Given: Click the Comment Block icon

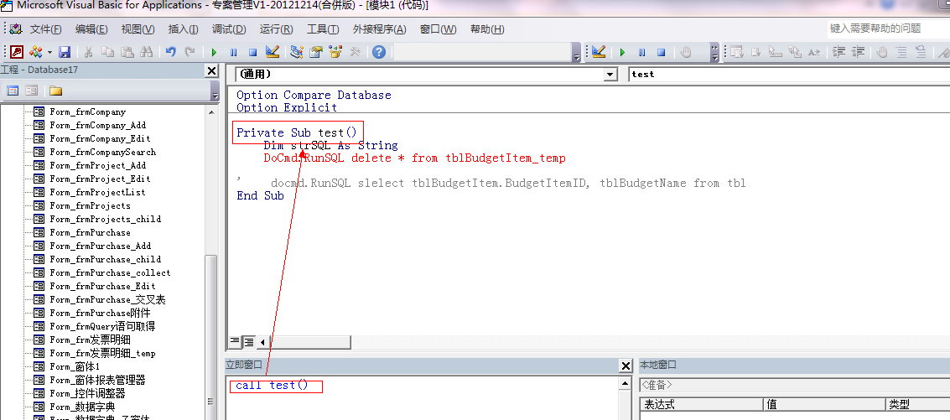Looking at the screenshot, I should (x=901, y=52).
